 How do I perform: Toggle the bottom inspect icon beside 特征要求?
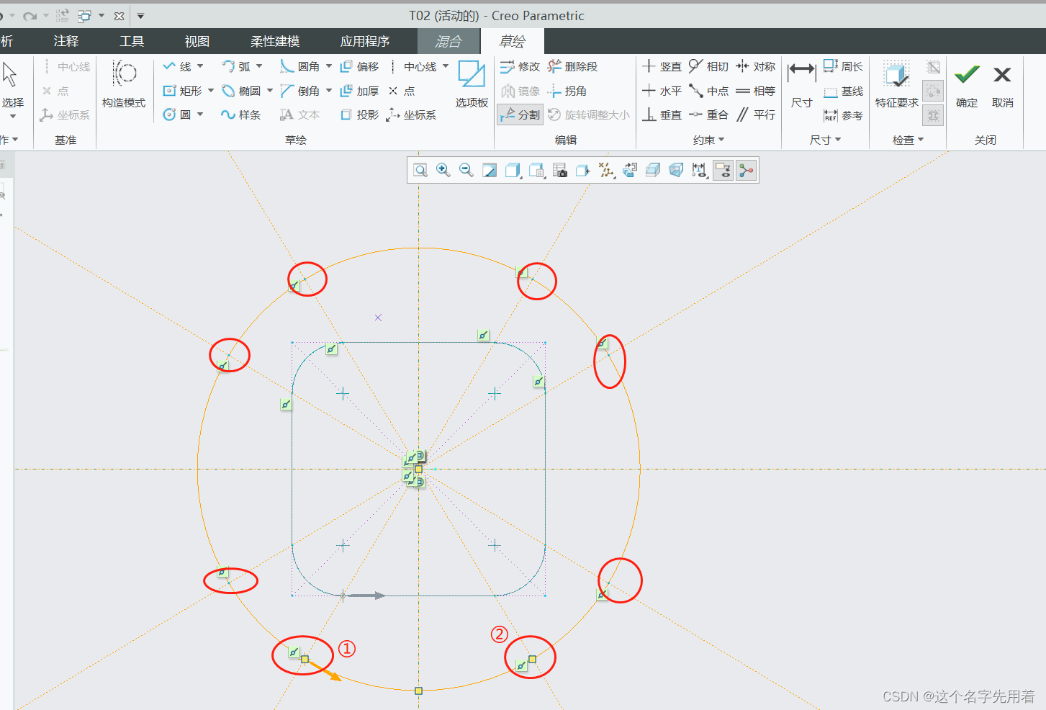click(x=933, y=114)
